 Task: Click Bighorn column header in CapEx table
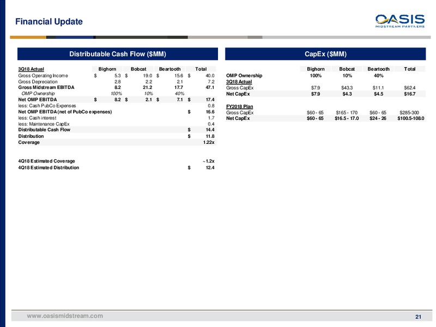pos(316,69)
